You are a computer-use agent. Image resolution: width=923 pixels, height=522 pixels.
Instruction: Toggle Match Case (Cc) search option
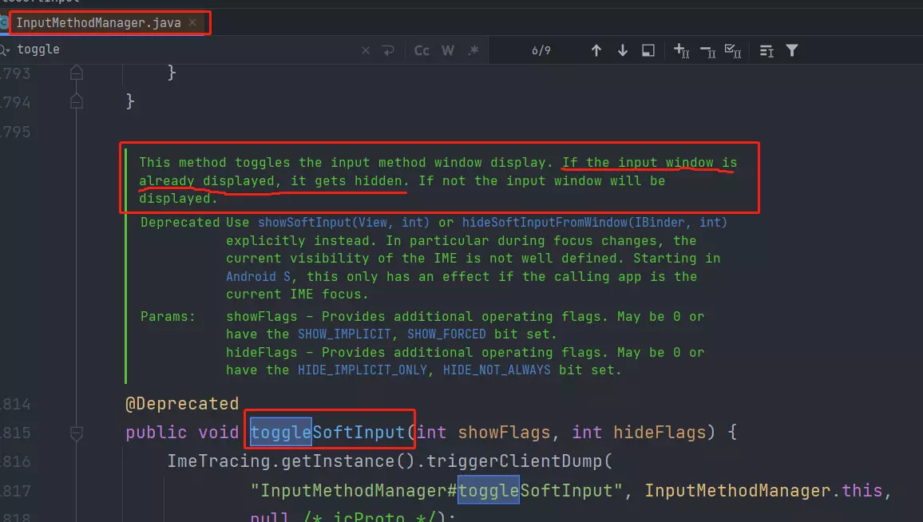(422, 50)
